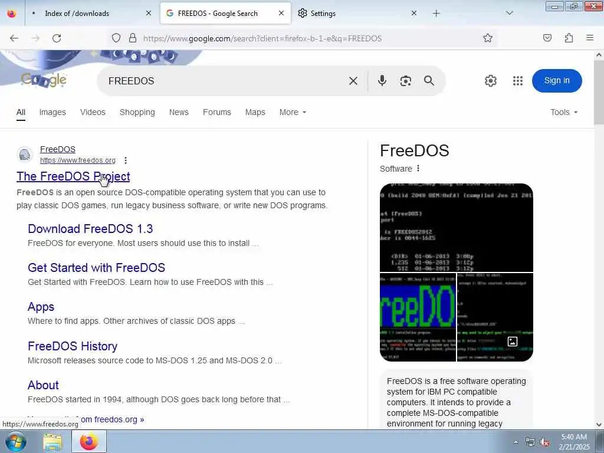This screenshot has height=453, width=604.
Task: Open the network tray icon
Action: [x=530, y=442]
